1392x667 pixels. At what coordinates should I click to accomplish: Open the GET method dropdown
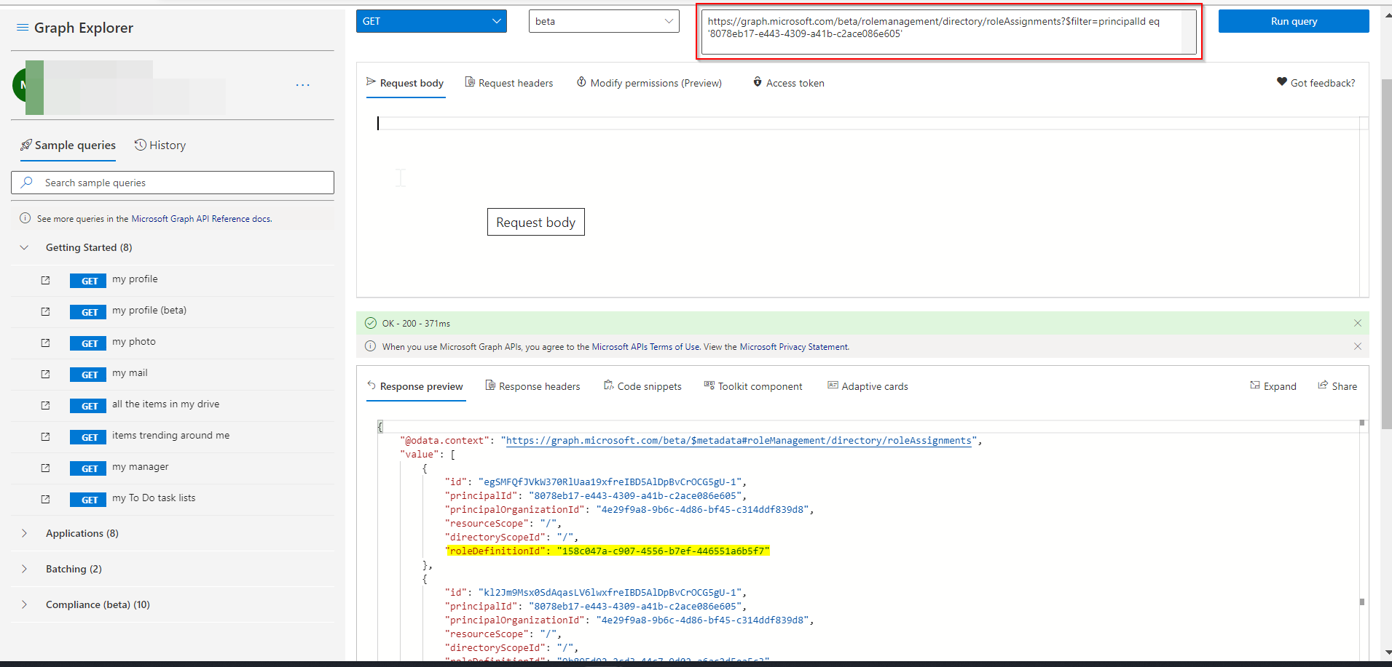pyautogui.click(x=431, y=21)
